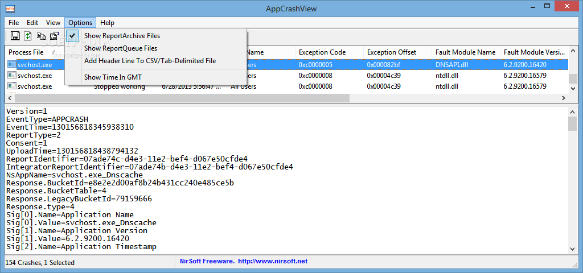This screenshot has width=583, height=273.
Task: Click the NsAppName=svchost.exe_Dnscache line
Action: pyautogui.click(x=75, y=175)
